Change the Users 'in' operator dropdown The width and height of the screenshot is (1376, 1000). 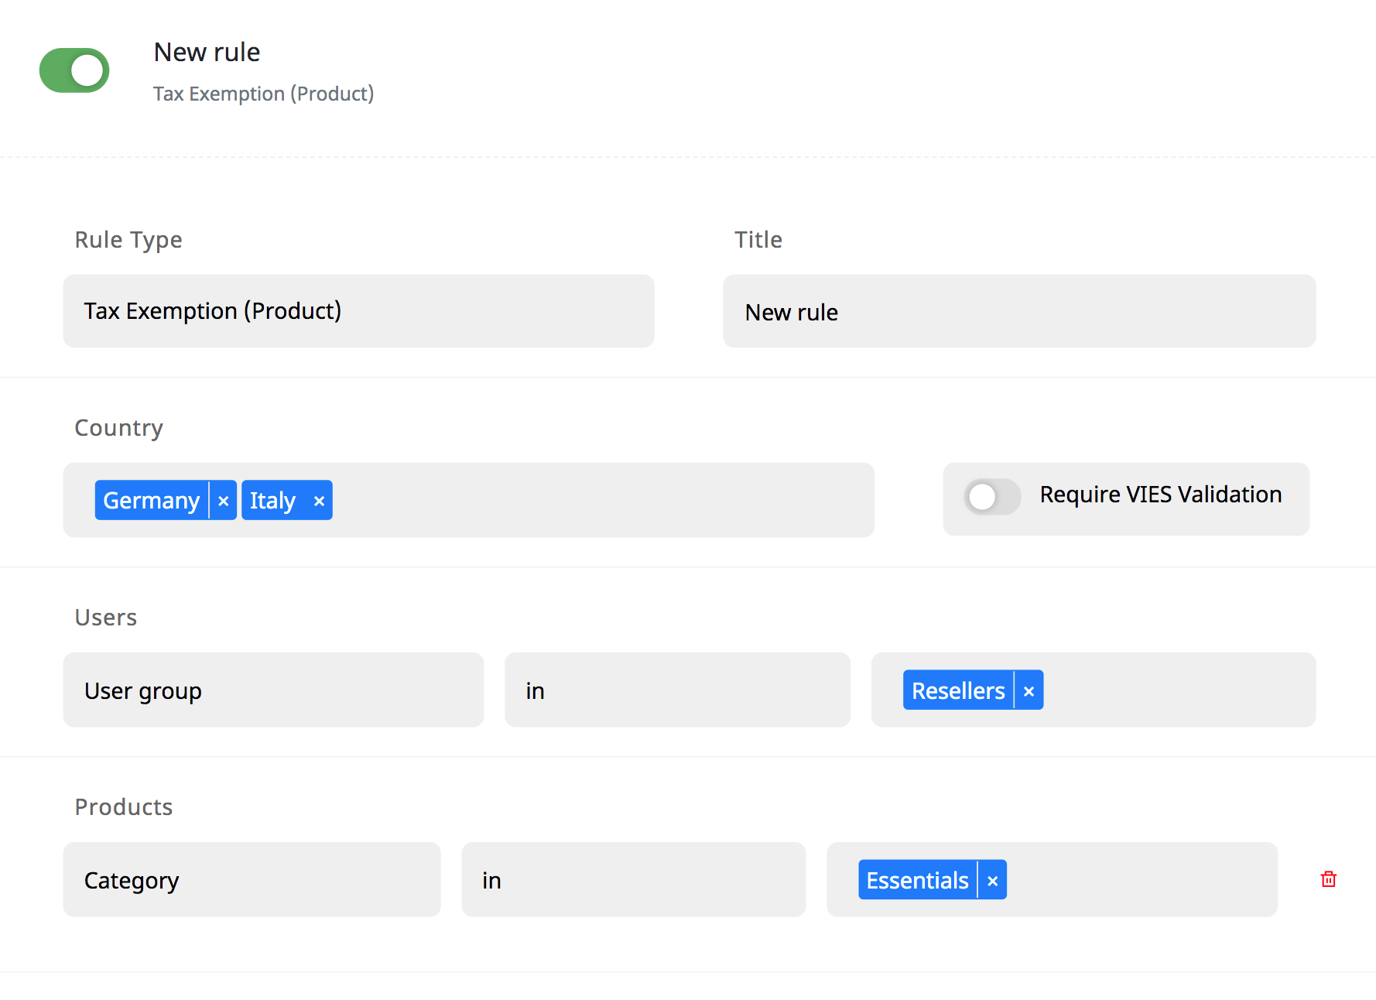[677, 690]
